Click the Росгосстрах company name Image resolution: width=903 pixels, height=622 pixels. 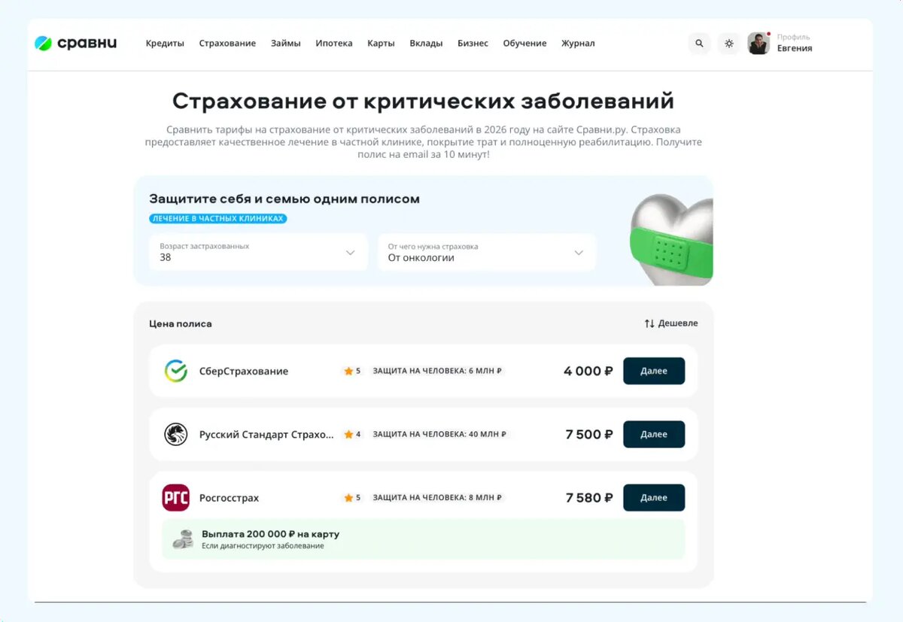(x=229, y=498)
